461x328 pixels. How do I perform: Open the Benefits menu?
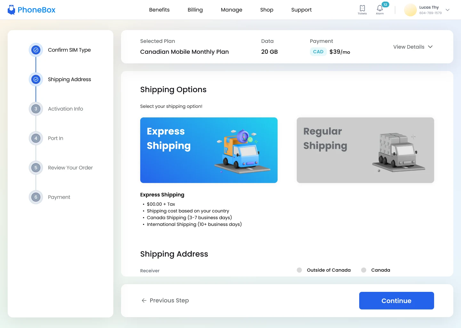pyautogui.click(x=159, y=10)
